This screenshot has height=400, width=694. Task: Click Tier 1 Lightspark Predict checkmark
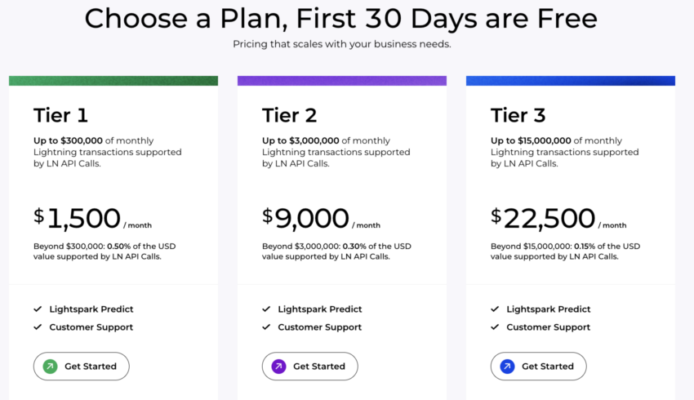(x=38, y=309)
